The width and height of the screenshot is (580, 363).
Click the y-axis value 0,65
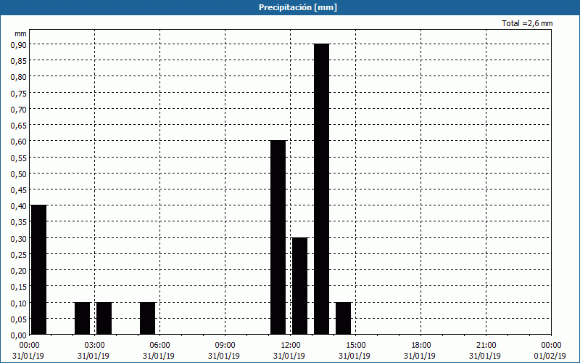tap(19, 126)
